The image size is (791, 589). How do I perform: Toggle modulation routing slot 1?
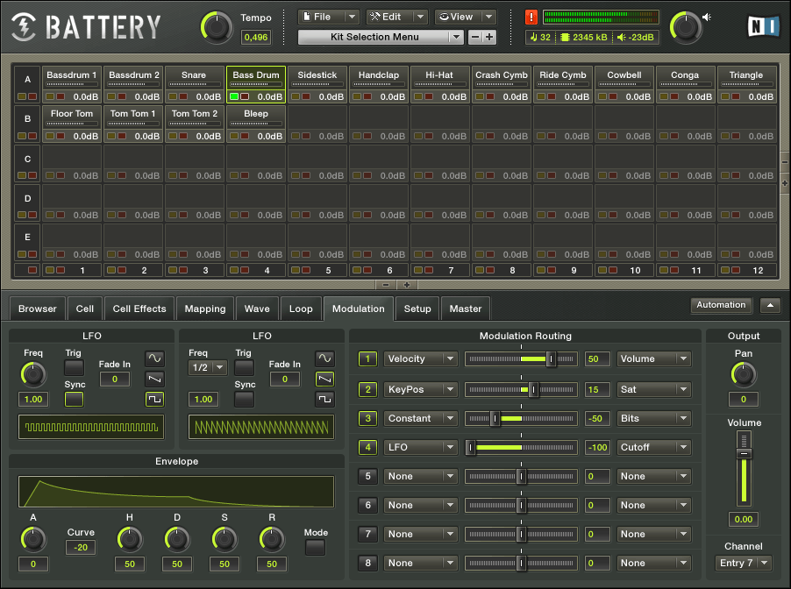click(x=367, y=359)
